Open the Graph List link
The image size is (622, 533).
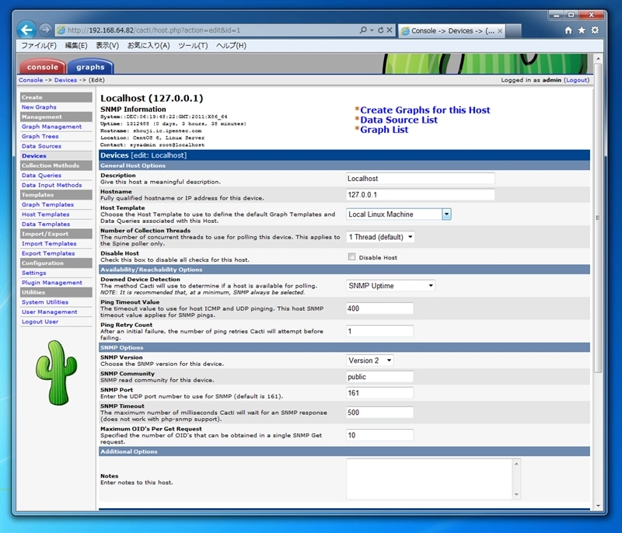(384, 130)
